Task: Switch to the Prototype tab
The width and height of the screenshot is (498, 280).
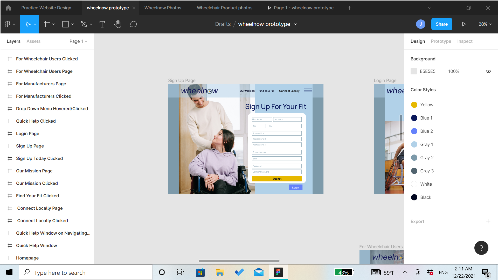Action: 441,41
